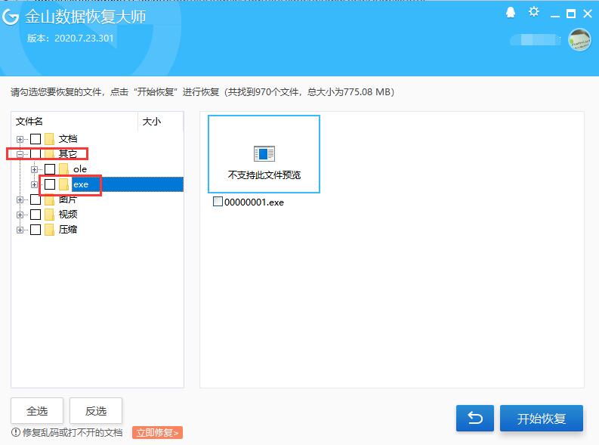Check the 其它 folder checkbox
The image size is (599, 445).
coord(36,154)
